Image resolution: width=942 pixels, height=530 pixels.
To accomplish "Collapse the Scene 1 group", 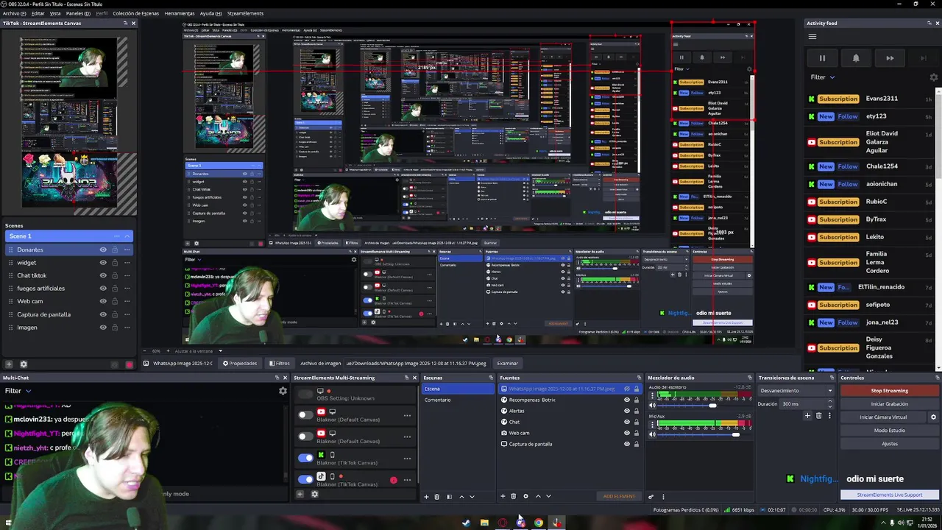I will click(x=127, y=236).
